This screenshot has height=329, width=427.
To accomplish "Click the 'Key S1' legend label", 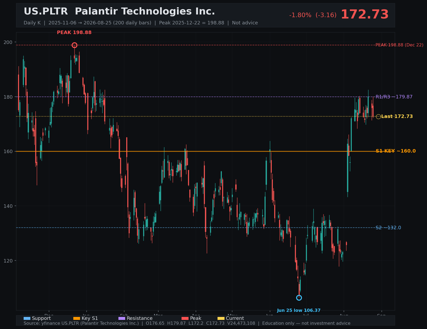I will click(x=90, y=318).
